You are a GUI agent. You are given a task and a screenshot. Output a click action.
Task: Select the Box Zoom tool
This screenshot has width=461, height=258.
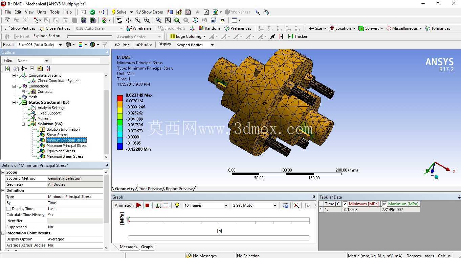click(147, 20)
